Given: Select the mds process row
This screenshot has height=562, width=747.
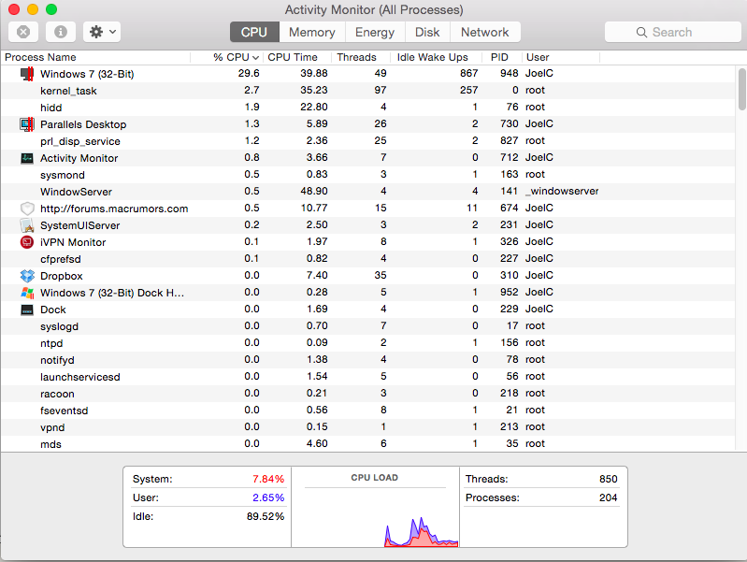Looking at the screenshot, I should click(x=368, y=444).
